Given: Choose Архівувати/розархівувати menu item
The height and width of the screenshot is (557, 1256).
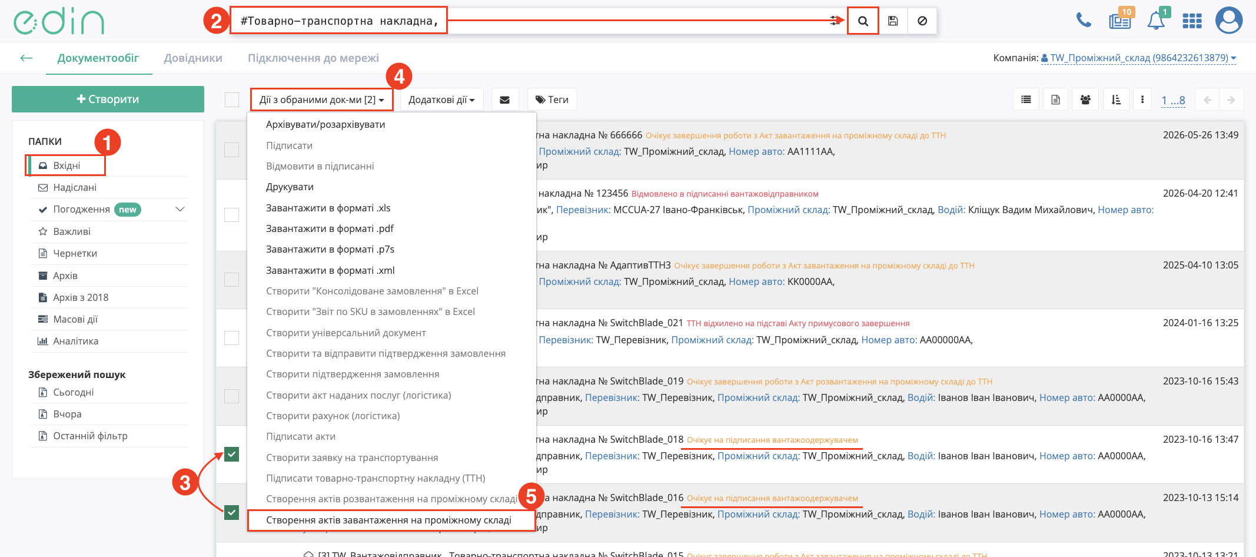Looking at the screenshot, I should (325, 124).
